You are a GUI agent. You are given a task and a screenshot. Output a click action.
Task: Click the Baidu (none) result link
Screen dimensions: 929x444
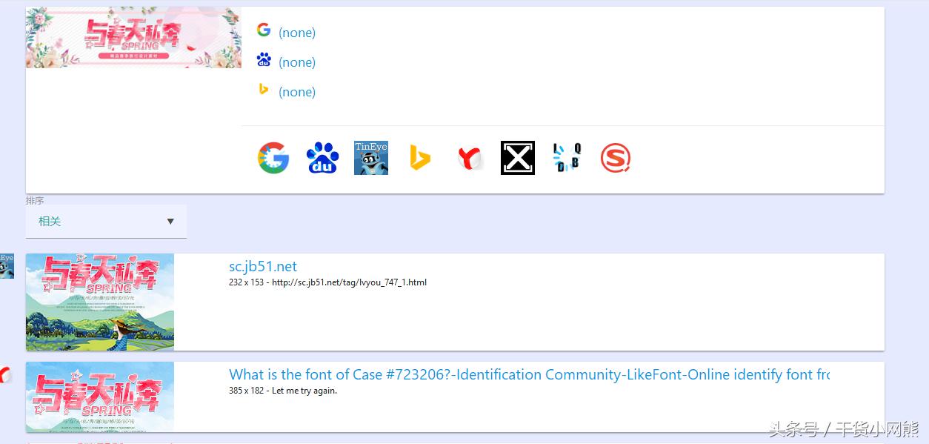click(297, 62)
